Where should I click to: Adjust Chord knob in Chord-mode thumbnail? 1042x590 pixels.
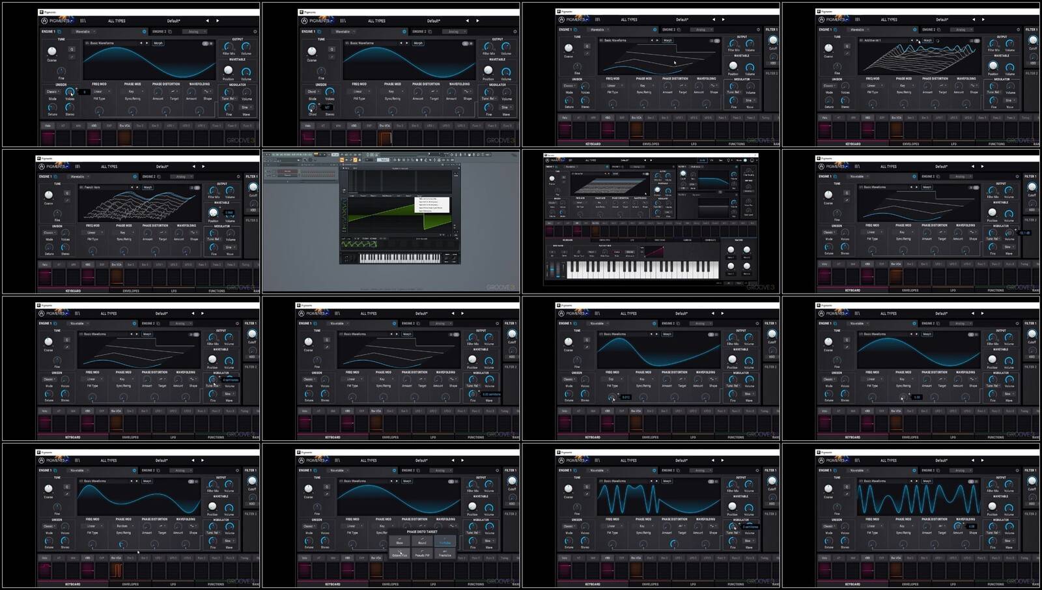coord(312,107)
